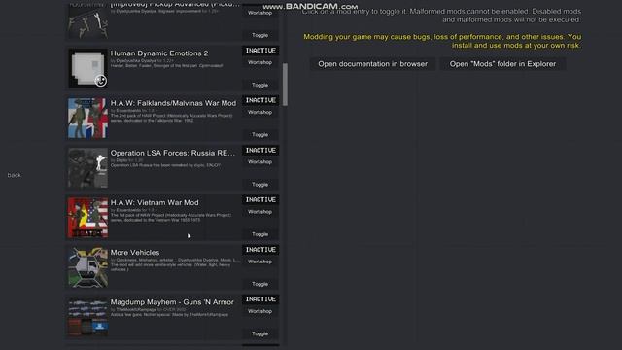Toggle the More Vehicles mod
This screenshot has height=350, width=622.
260,284
